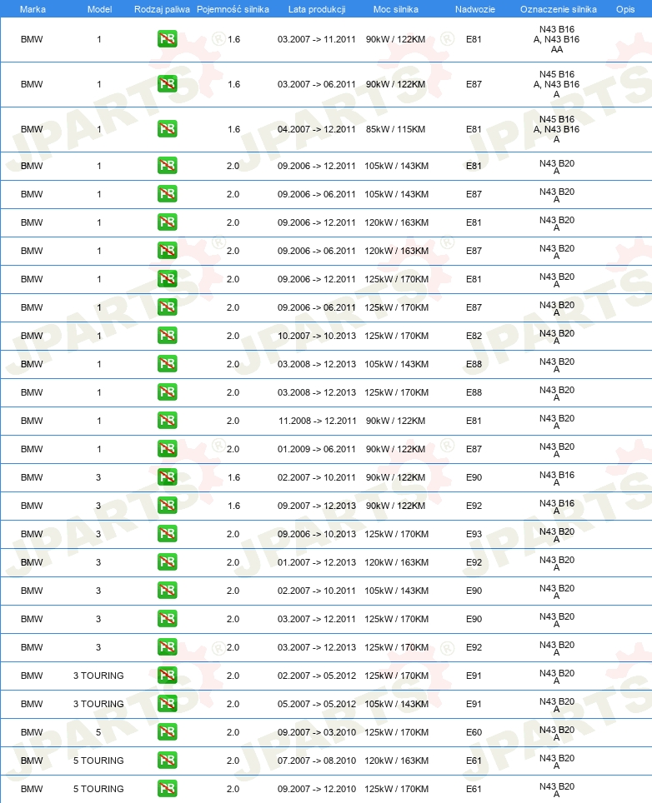Viewport: 652px width, 803px height.
Task: Click 3 TOURING model in 105kW row
Action: coord(98,704)
